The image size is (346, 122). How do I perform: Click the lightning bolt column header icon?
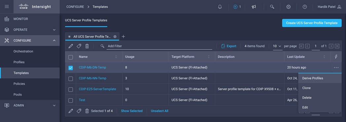[x=336, y=57]
